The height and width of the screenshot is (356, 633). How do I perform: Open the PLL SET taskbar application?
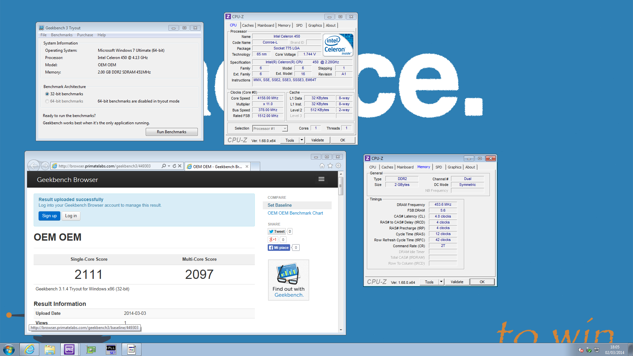coord(111,349)
